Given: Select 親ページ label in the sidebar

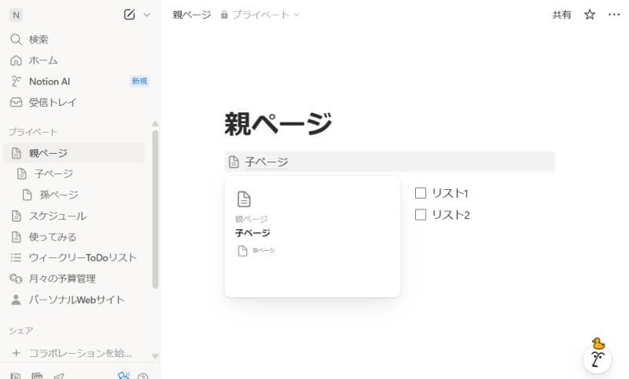Looking at the screenshot, I should (48, 153).
